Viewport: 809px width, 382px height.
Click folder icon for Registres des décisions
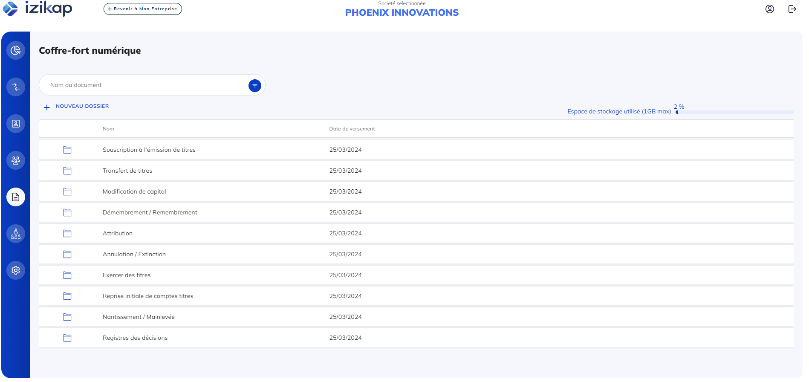(x=67, y=338)
